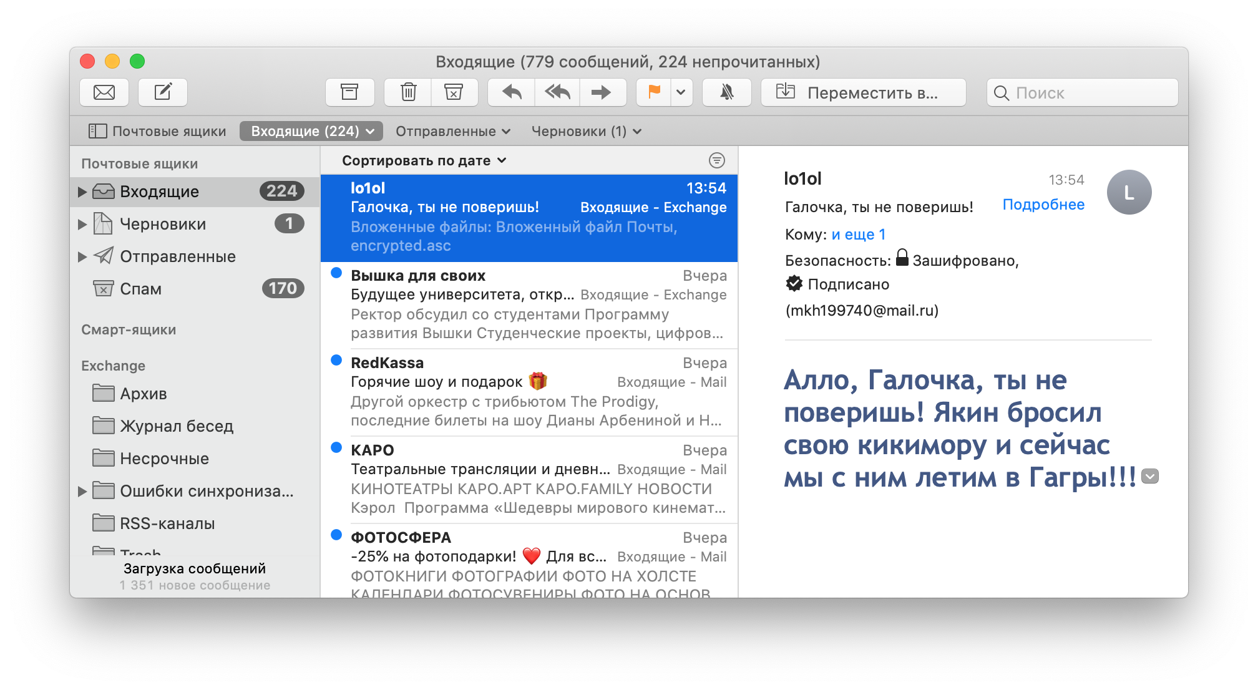Open the flag color dropdown arrow

pos(681,92)
